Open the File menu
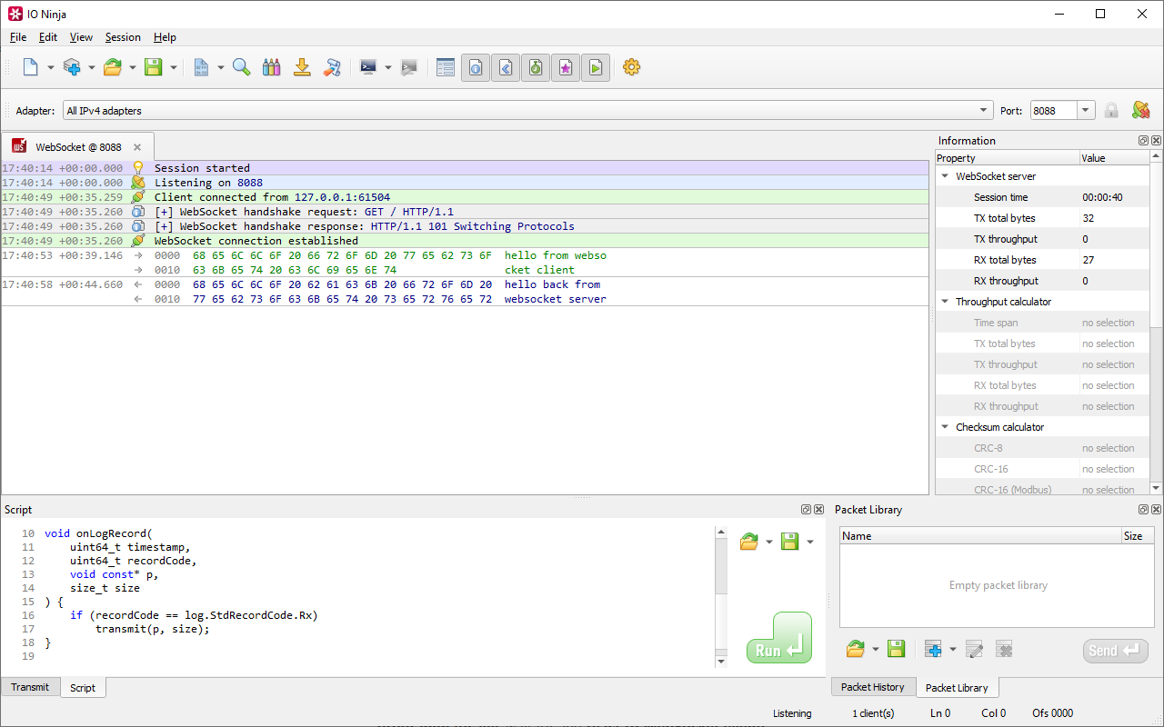1164x727 pixels. [x=18, y=37]
